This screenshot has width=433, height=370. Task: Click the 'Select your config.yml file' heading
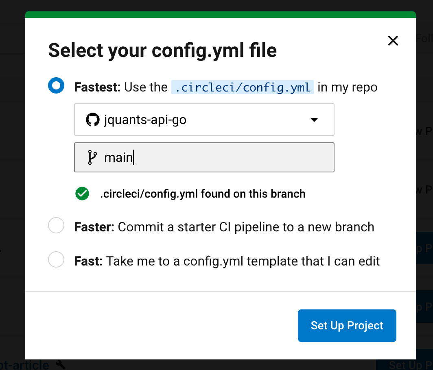tap(162, 51)
